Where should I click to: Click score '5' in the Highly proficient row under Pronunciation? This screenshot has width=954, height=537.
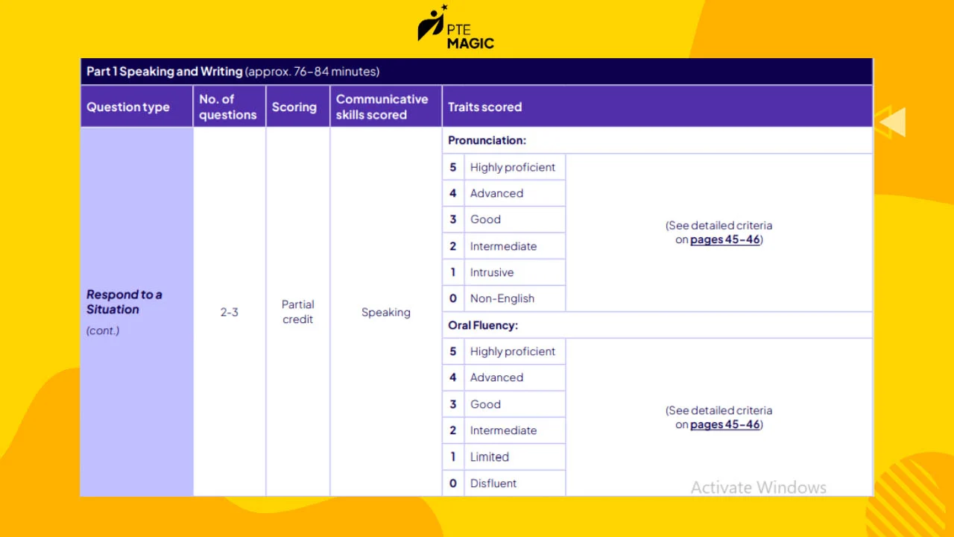[452, 167]
